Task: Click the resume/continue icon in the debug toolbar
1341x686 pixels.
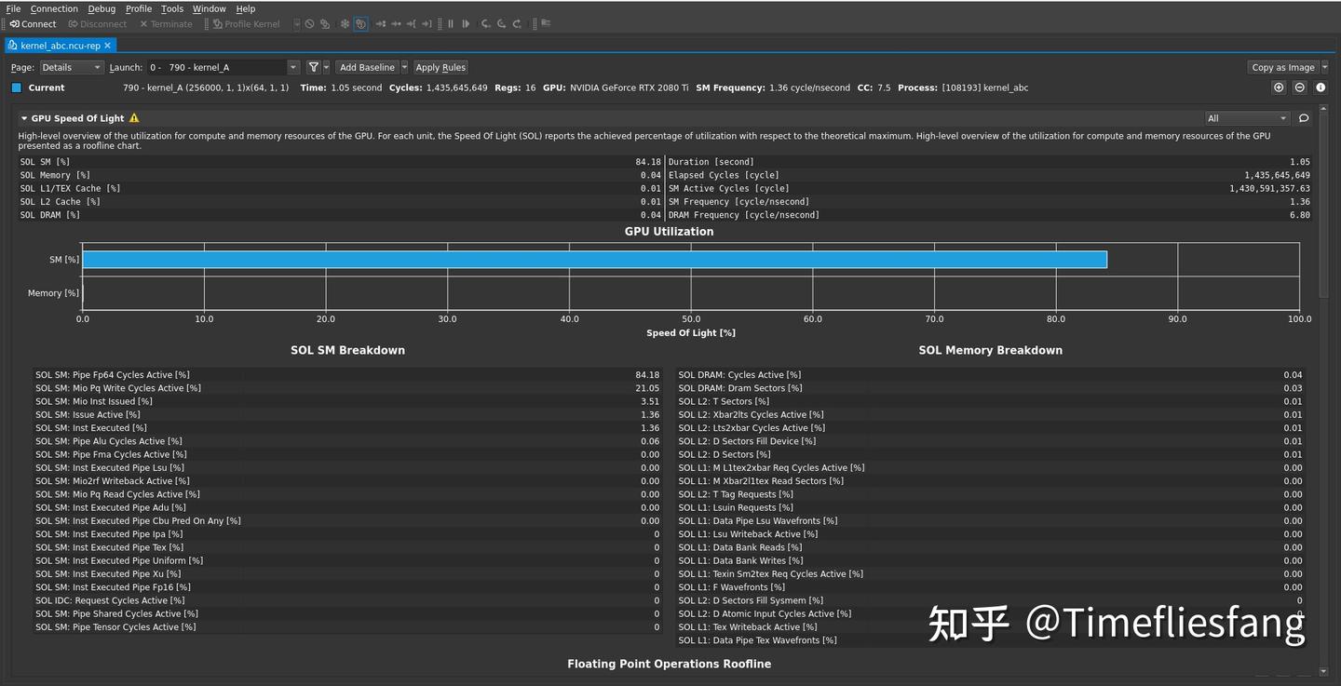Action: point(466,23)
